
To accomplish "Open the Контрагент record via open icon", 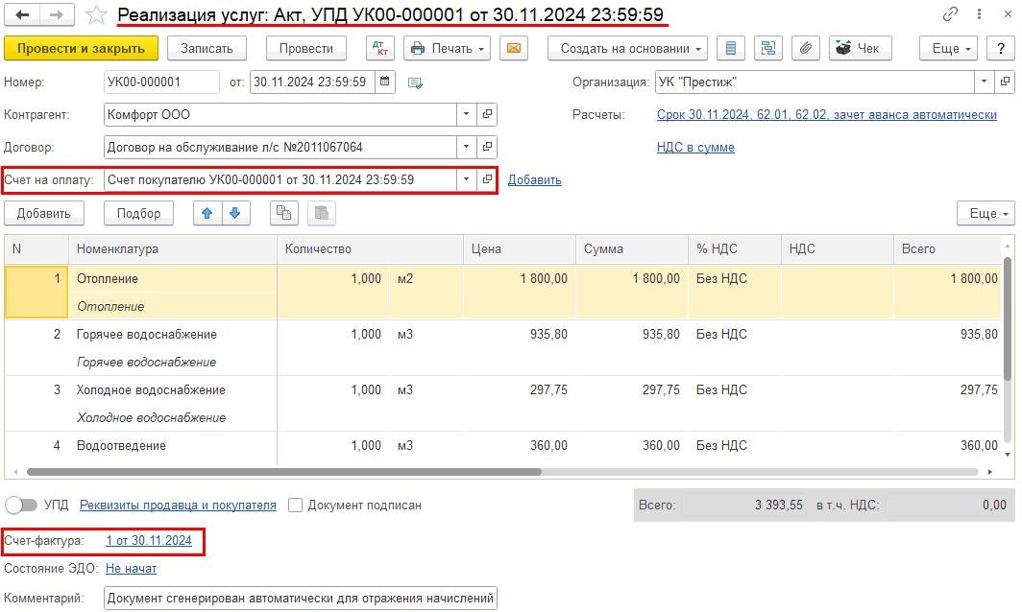I will tap(487, 114).
